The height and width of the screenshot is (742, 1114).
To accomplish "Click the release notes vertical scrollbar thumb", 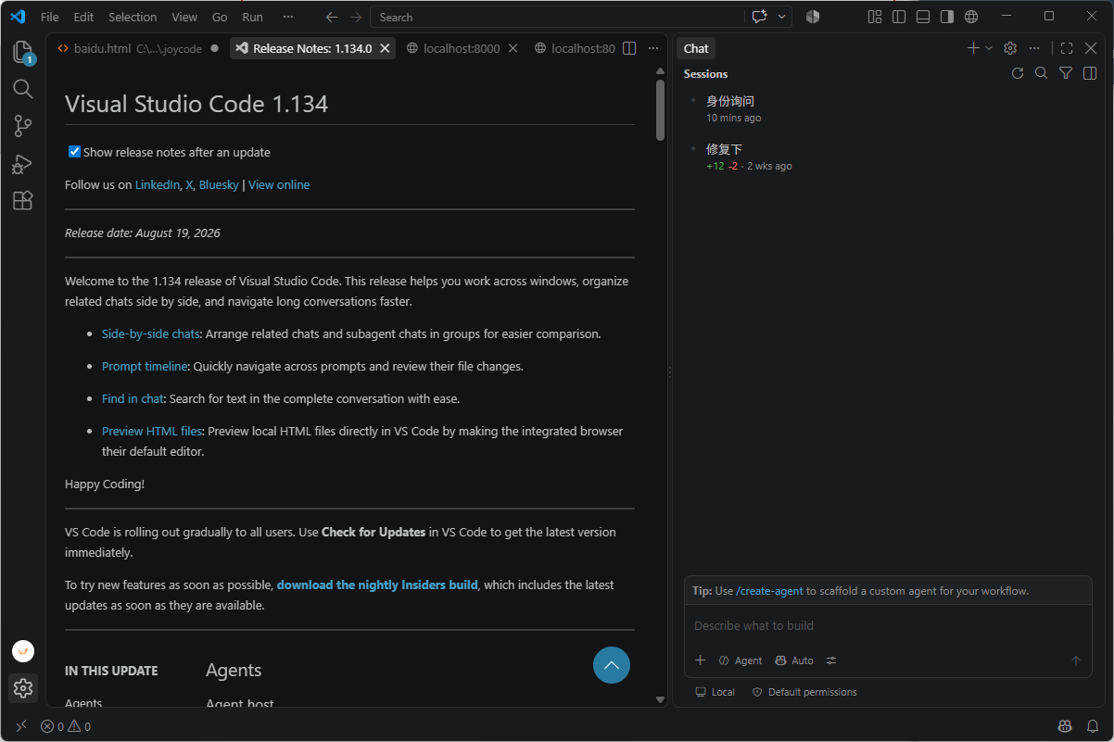I will (x=660, y=109).
